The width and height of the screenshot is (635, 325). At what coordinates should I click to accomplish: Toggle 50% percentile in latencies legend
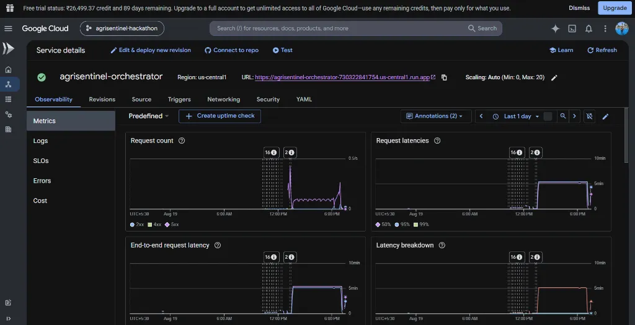click(x=383, y=224)
